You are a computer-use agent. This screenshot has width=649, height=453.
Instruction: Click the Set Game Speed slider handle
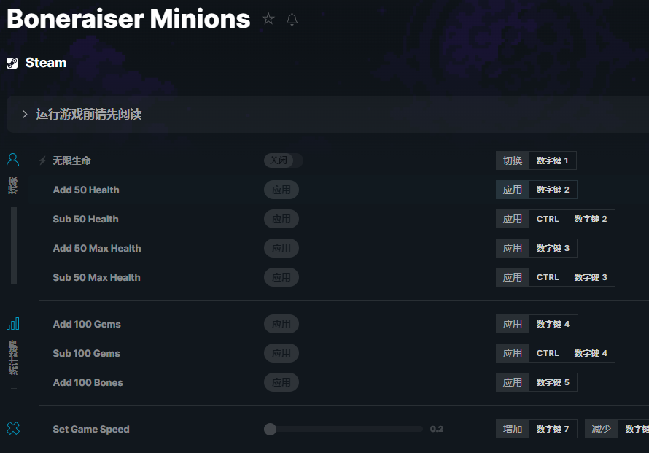(271, 429)
